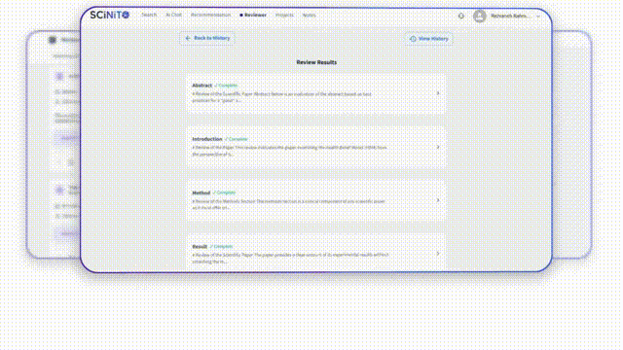The width and height of the screenshot is (623, 350).
Task: Click the View History button
Action: pos(428,39)
